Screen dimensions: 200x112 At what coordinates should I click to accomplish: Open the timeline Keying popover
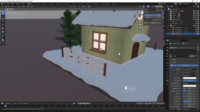point(15,104)
